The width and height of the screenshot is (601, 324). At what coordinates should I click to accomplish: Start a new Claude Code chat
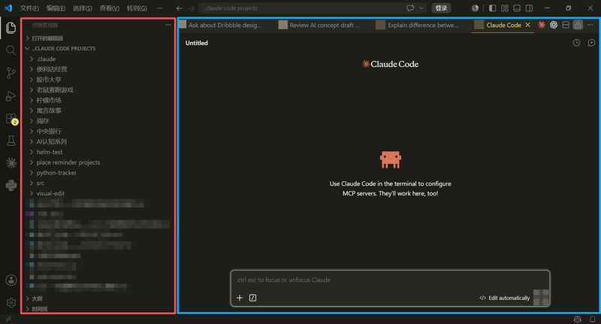point(591,43)
